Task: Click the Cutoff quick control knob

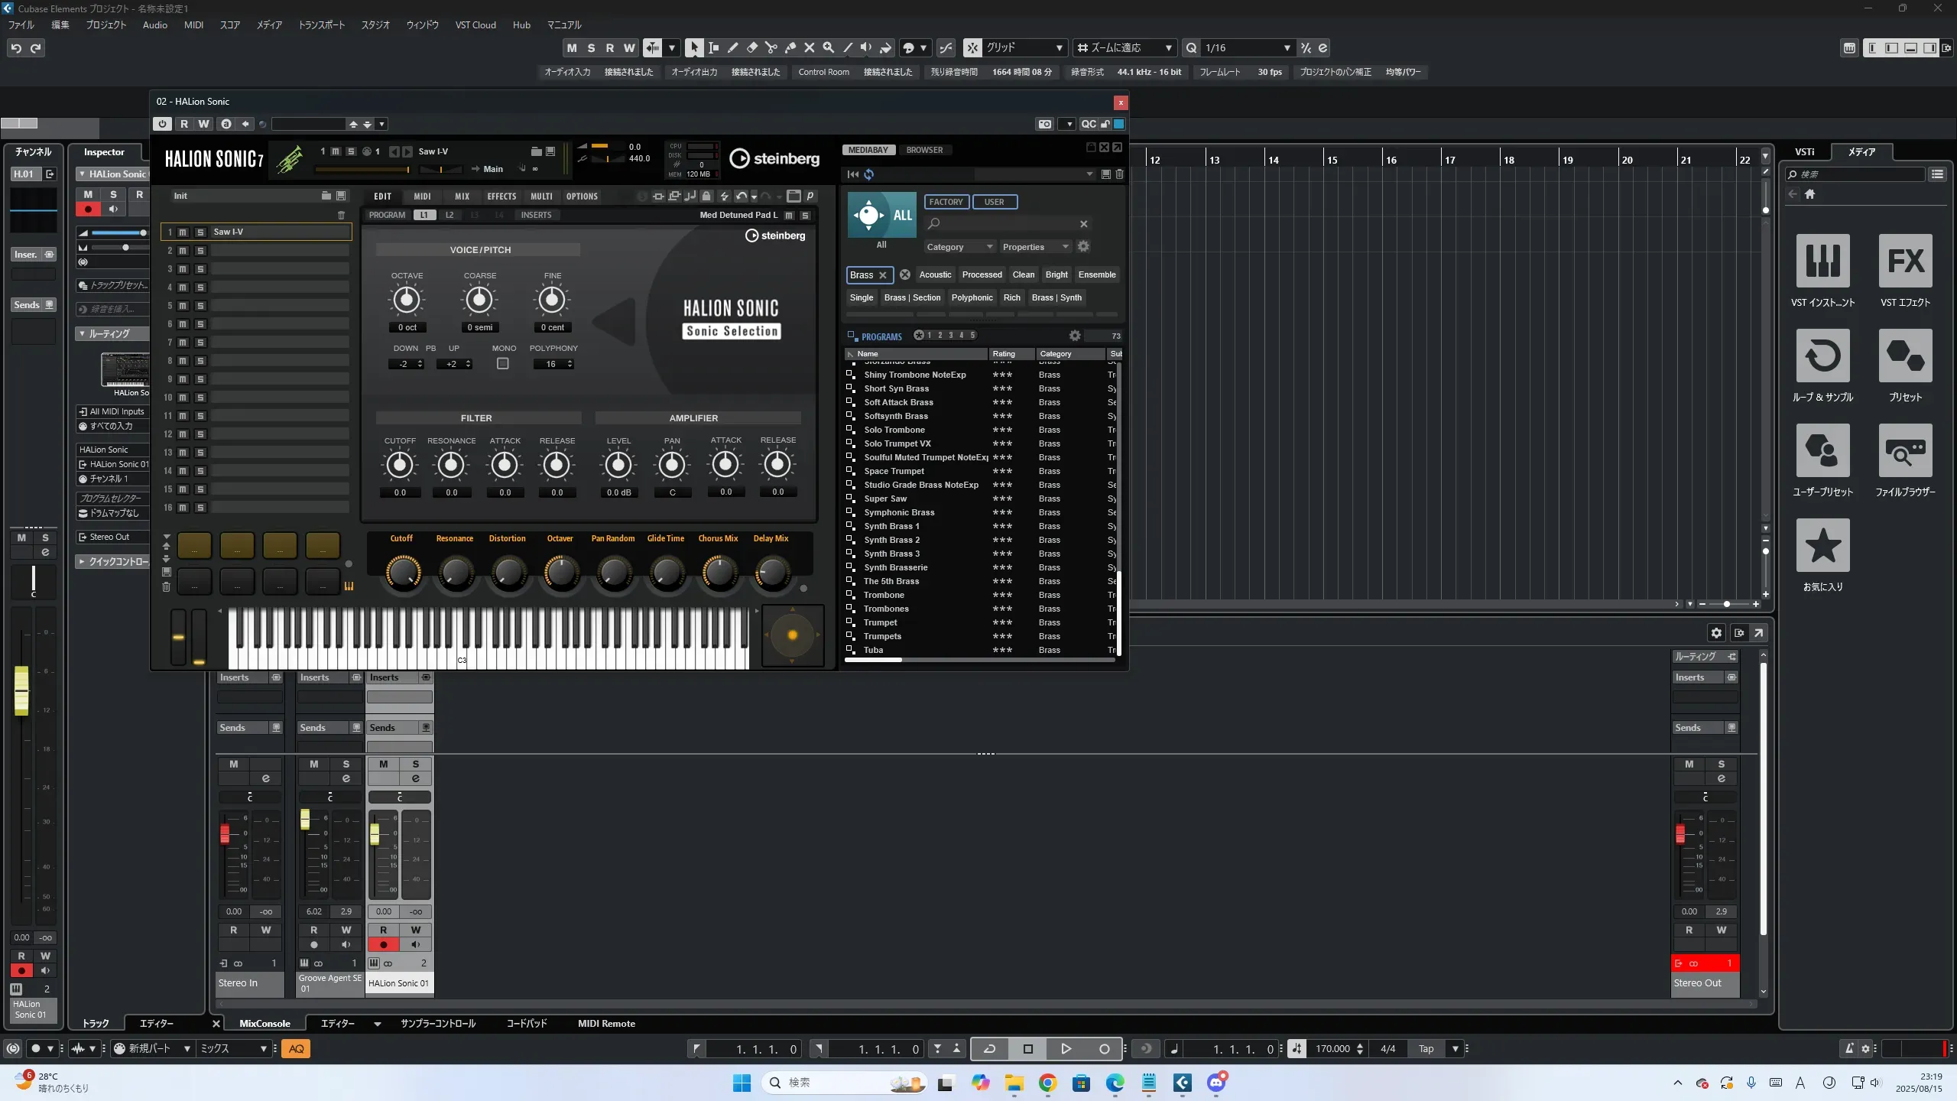Action: pos(403,572)
